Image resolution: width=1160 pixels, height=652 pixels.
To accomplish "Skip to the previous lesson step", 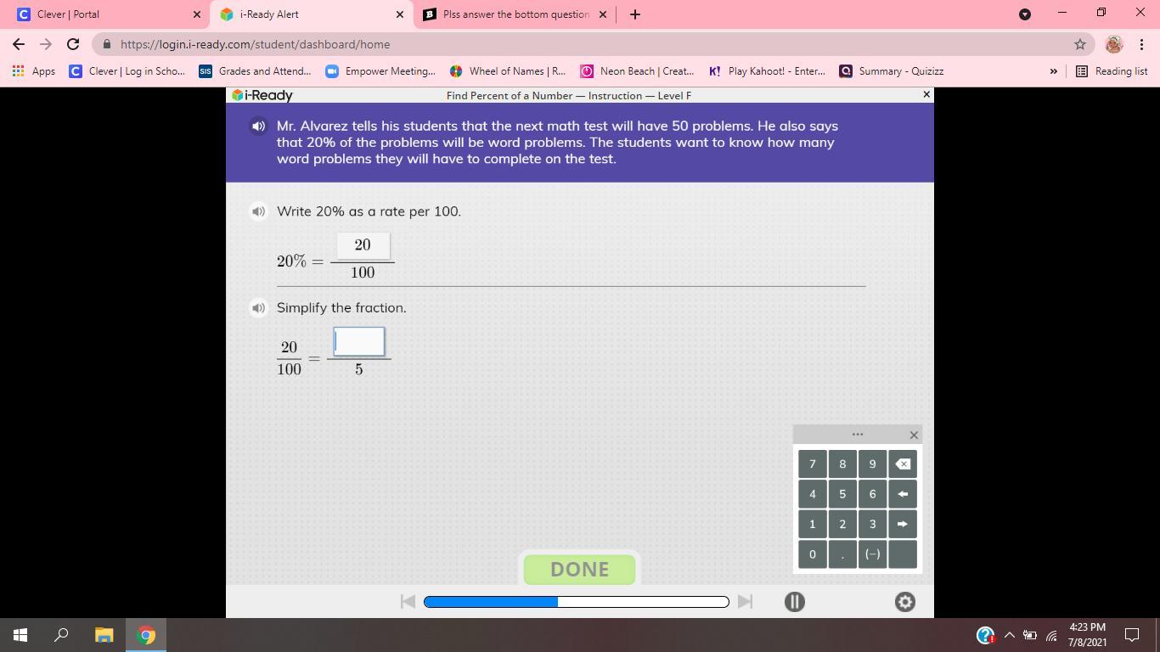I will (x=408, y=601).
